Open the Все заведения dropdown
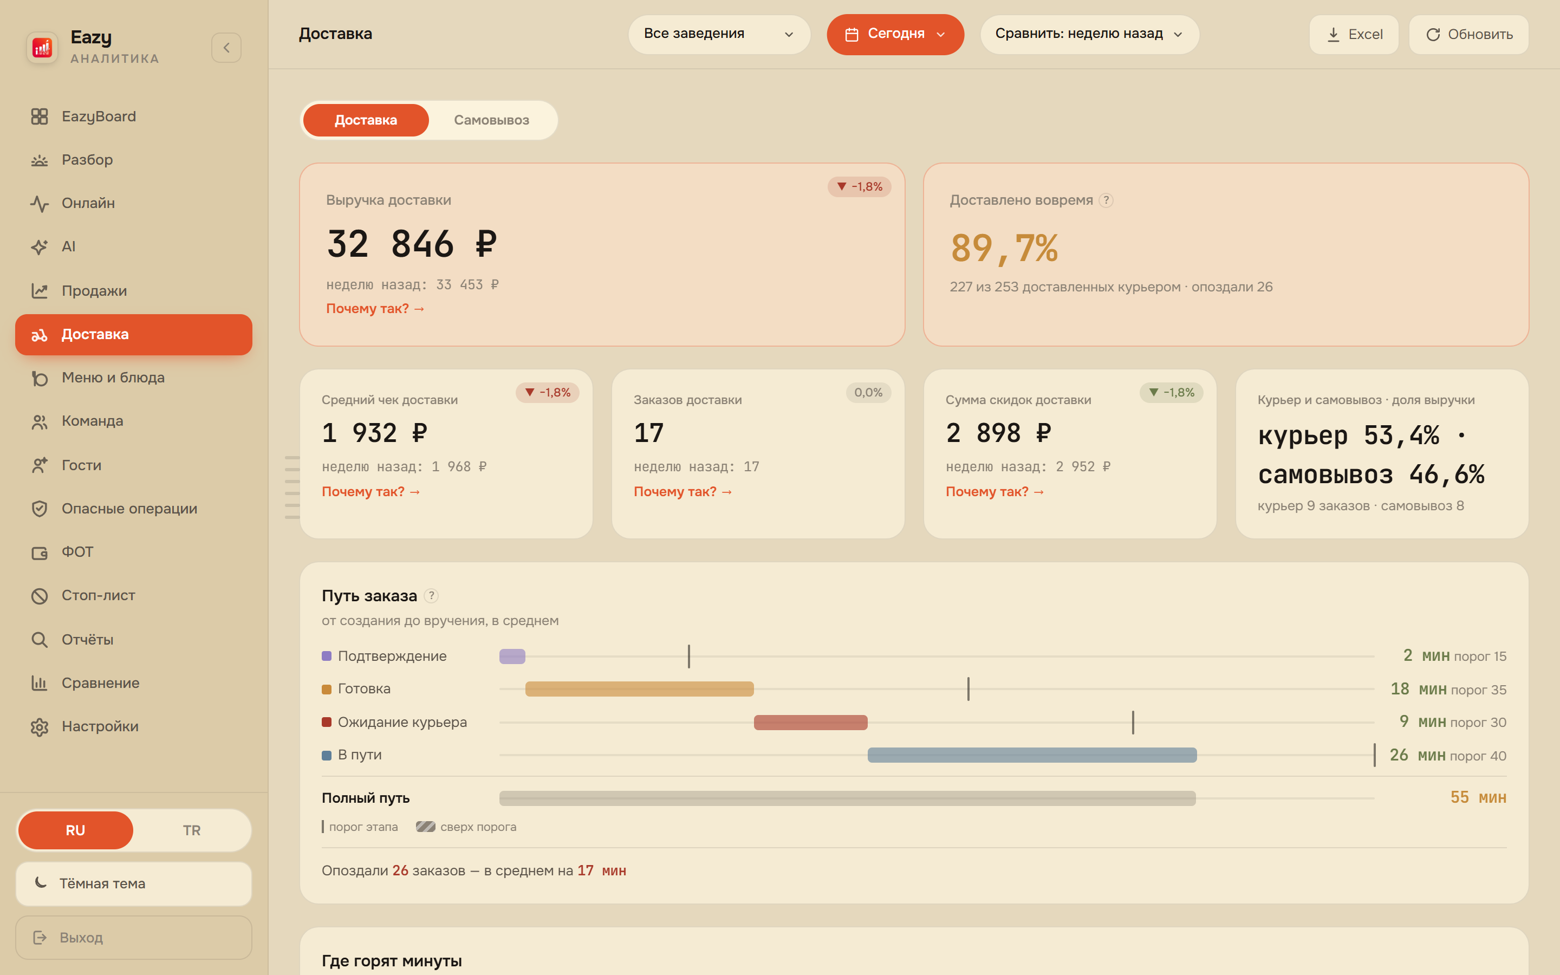 click(x=719, y=34)
